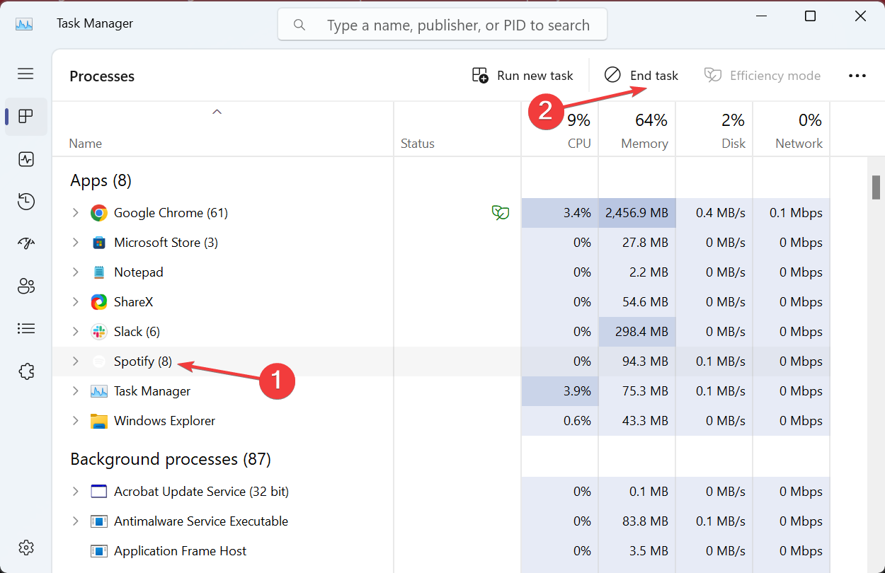
Task: Sort processes by Memory column
Action: [x=644, y=132]
